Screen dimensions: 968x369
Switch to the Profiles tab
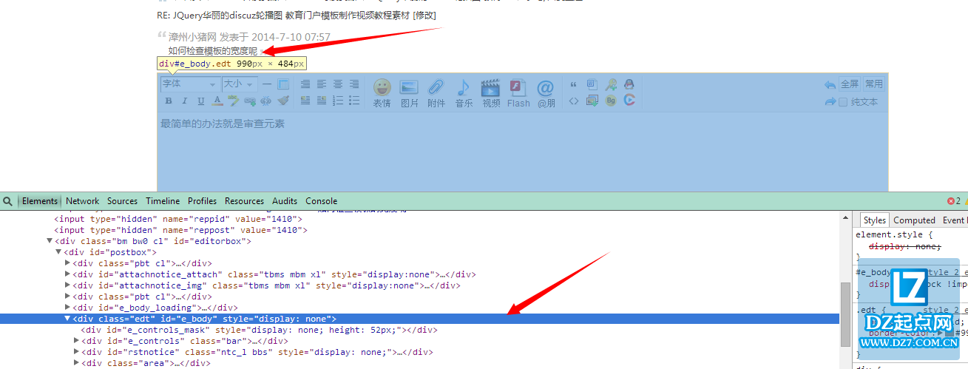pos(202,201)
